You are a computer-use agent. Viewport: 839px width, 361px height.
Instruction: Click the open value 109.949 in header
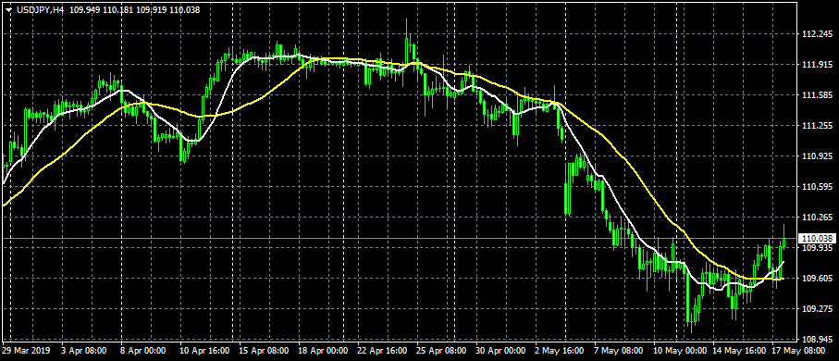click(x=85, y=9)
